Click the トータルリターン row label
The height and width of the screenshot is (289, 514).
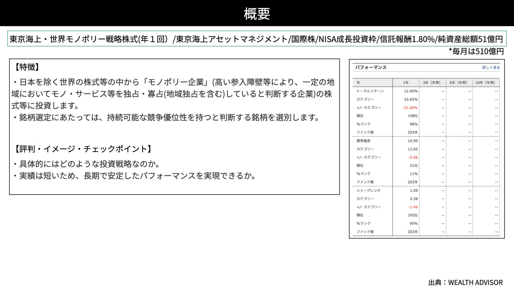coord(370,91)
